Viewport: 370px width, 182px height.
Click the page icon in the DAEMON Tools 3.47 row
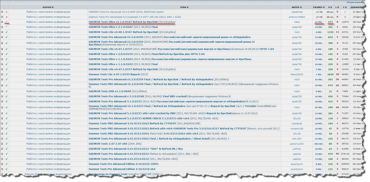click(x=2, y=144)
